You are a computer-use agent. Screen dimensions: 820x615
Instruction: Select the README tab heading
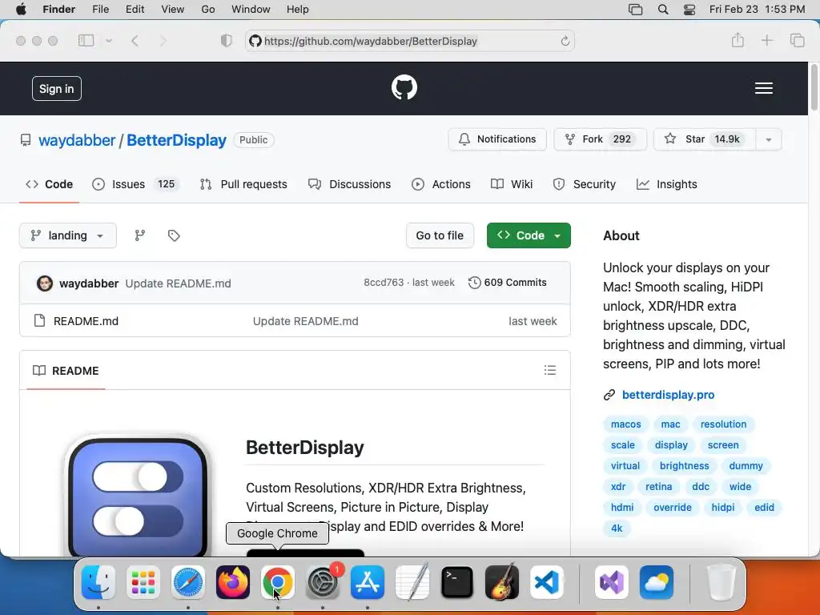pyautogui.click(x=66, y=371)
